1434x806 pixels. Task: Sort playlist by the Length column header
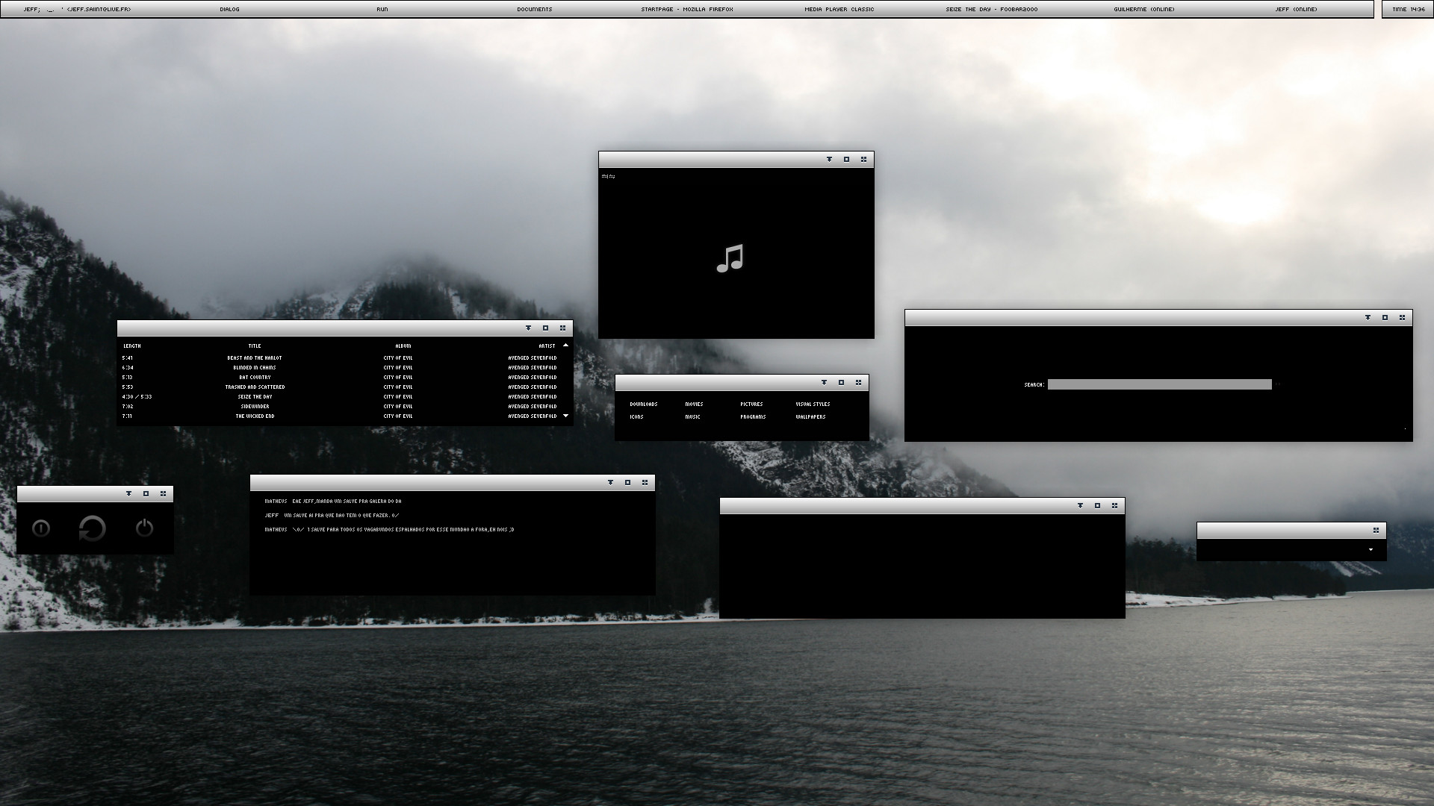[x=132, y=346]
